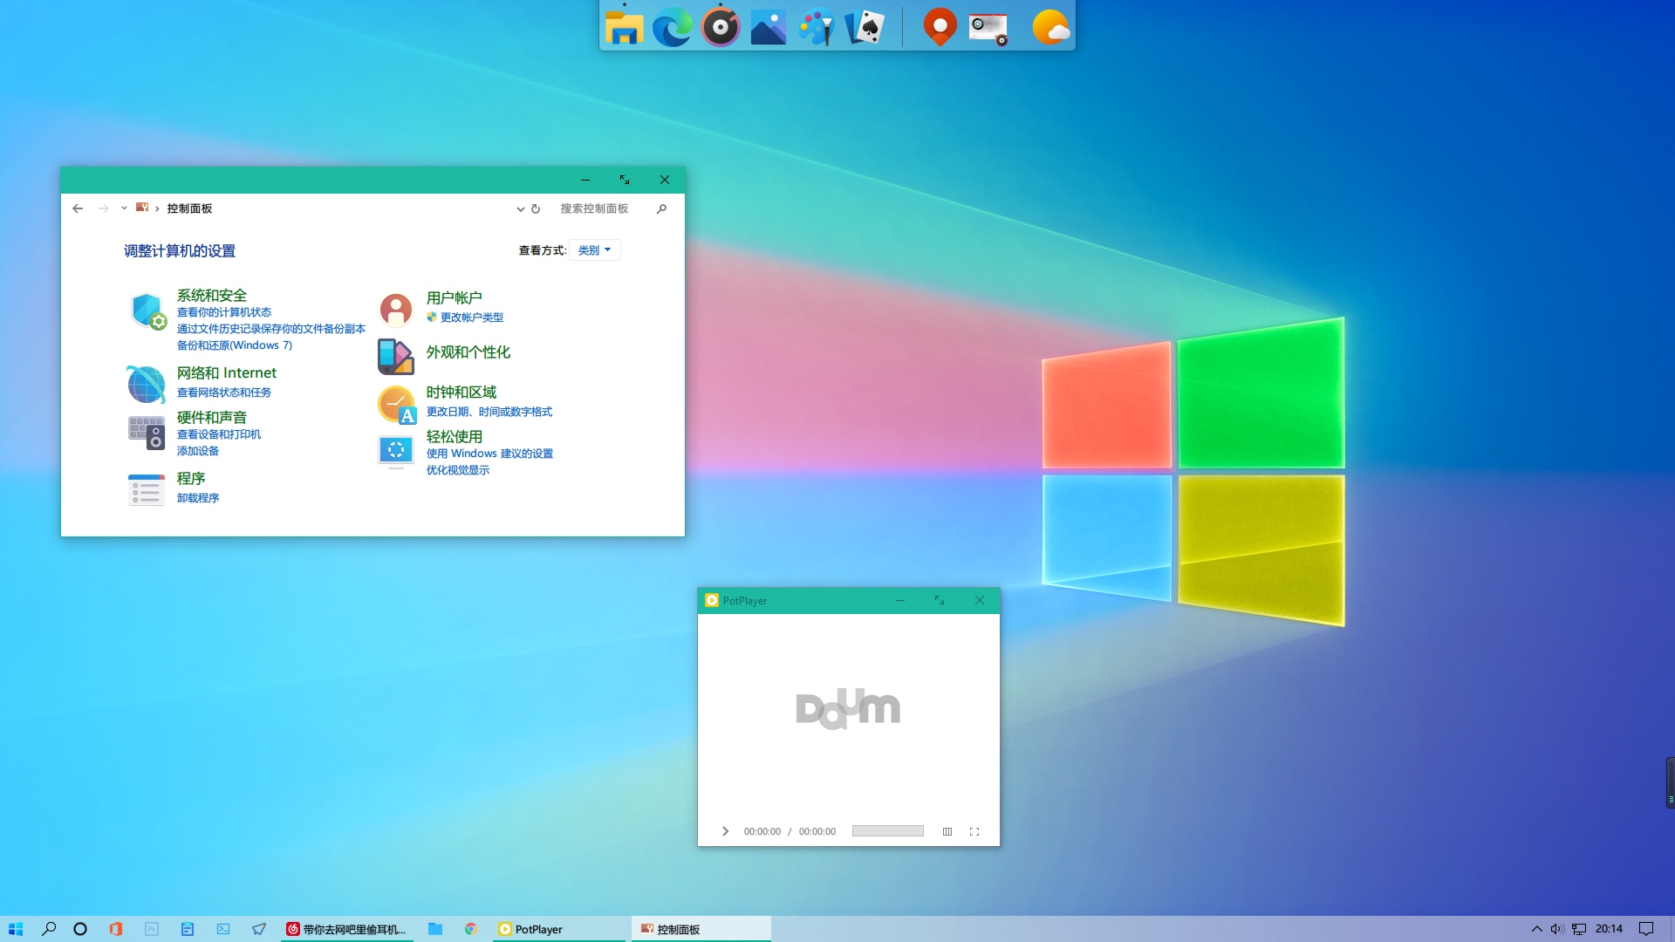Click the 系统和安全 shield icon
The image size is (1675, 942).
[x=147, y=311]
